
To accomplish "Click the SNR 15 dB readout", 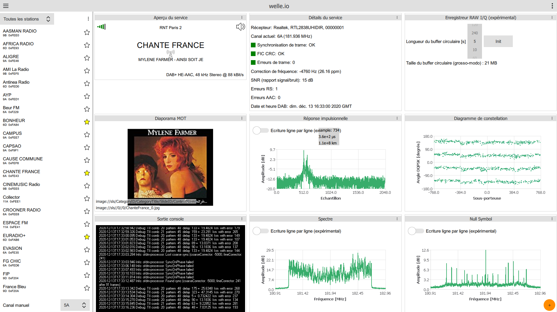I will pyautogui.click(x=282, y=80).
